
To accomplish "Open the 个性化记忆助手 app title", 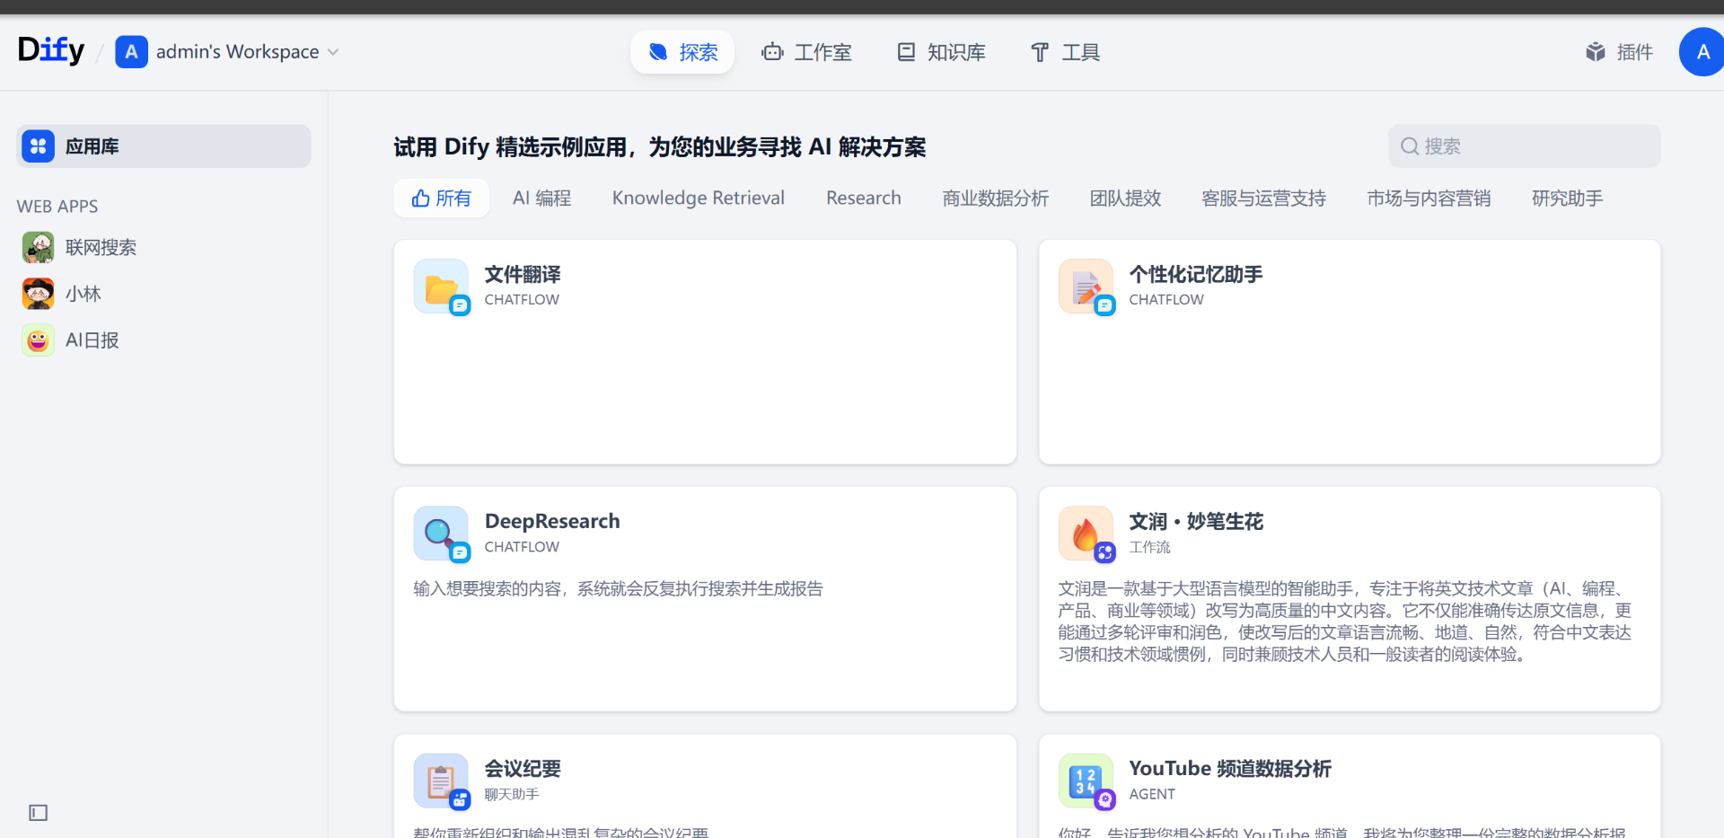I will pos(1196,274).
